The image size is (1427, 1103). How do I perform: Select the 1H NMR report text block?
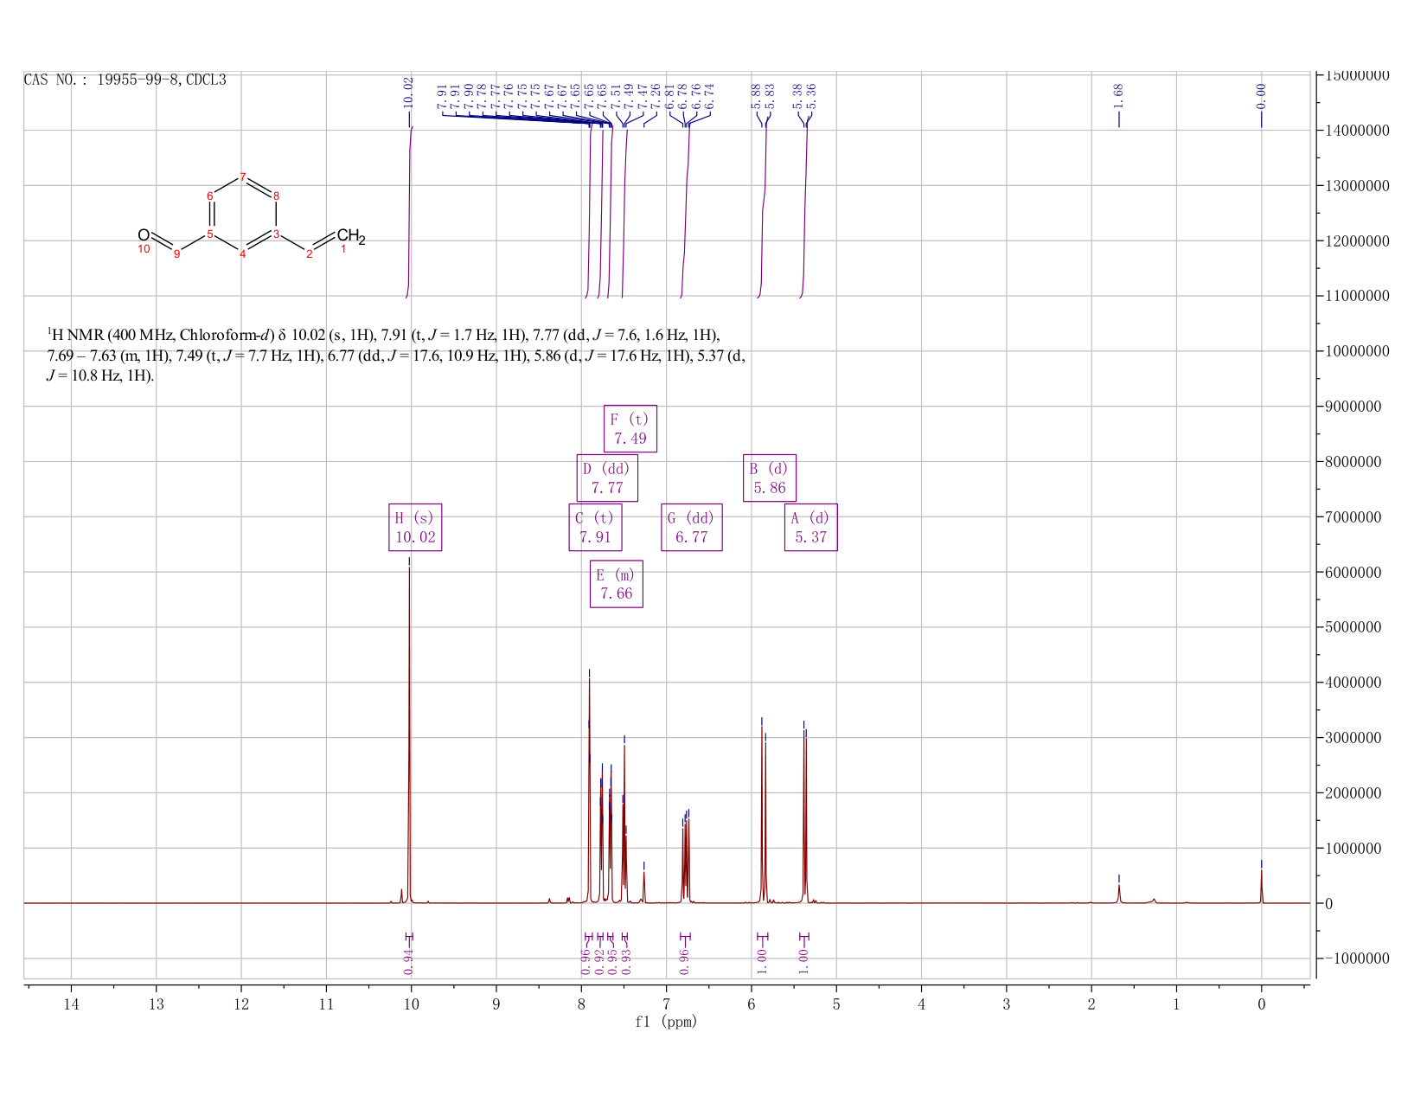tap(396, 355)
